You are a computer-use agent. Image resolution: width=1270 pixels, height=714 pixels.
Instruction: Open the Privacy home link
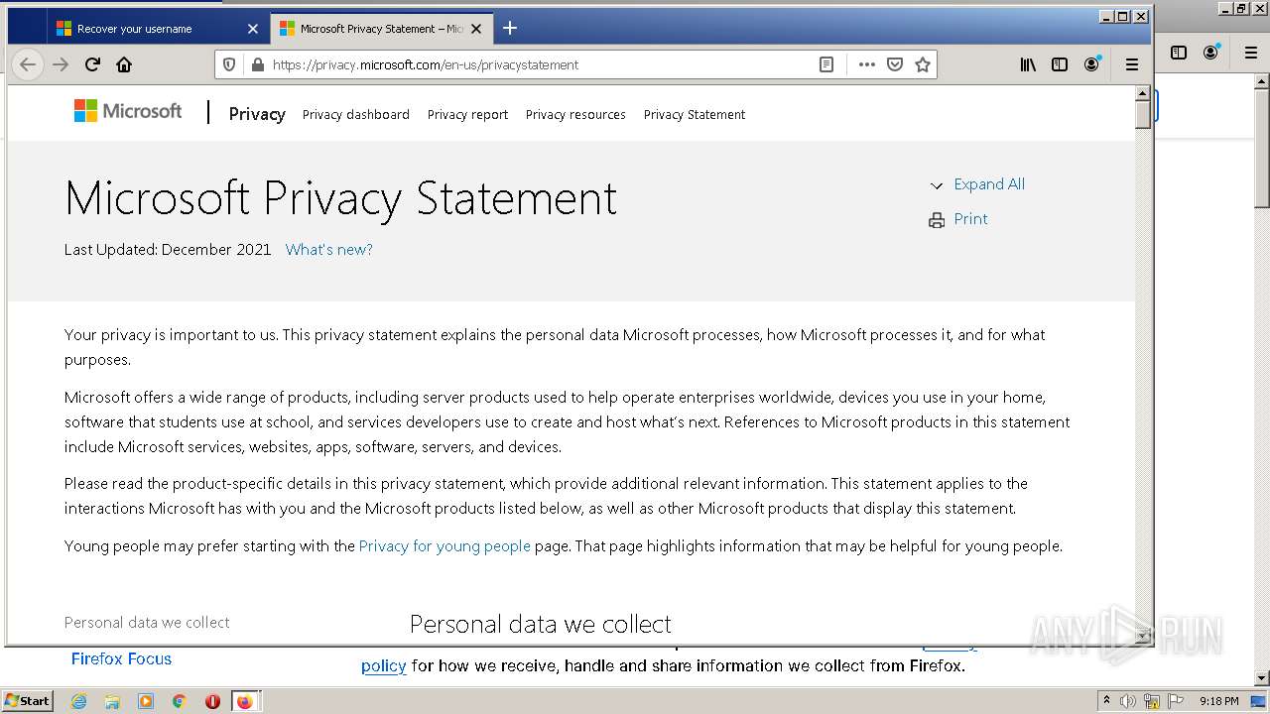coord(257,114)
